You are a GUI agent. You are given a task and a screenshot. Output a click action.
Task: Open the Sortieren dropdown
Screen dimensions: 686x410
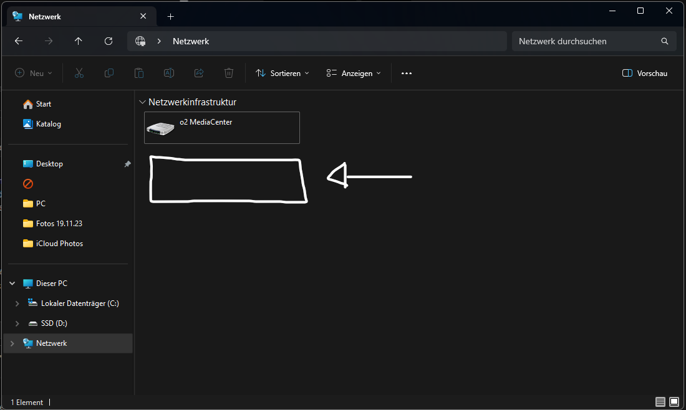282,73
